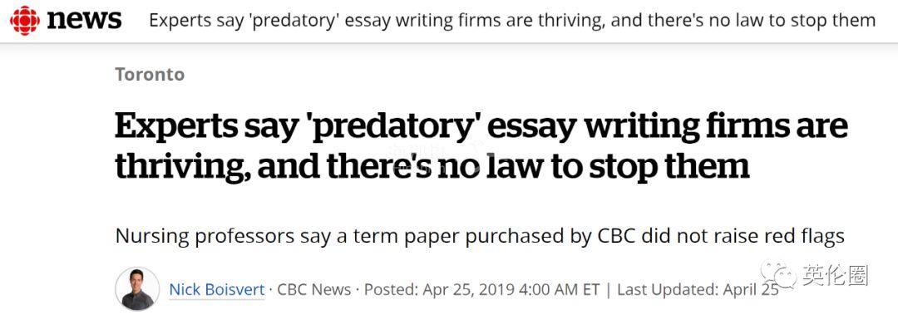Click the sticky header article title
898x315 pixels.
512,21
